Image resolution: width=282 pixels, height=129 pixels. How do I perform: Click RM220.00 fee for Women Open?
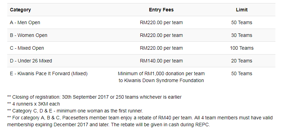[x=161, y=36]
